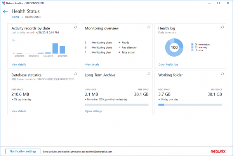Select the Take action red indicator dot
The image size is (233, 156).
click(x=119, y=52)
